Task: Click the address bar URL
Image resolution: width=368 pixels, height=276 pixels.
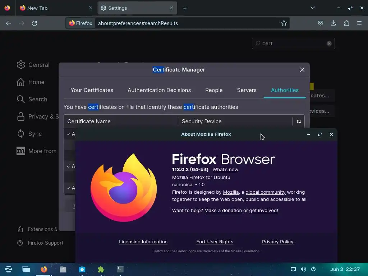Action: pyautogui.click(x=138, y=23)
